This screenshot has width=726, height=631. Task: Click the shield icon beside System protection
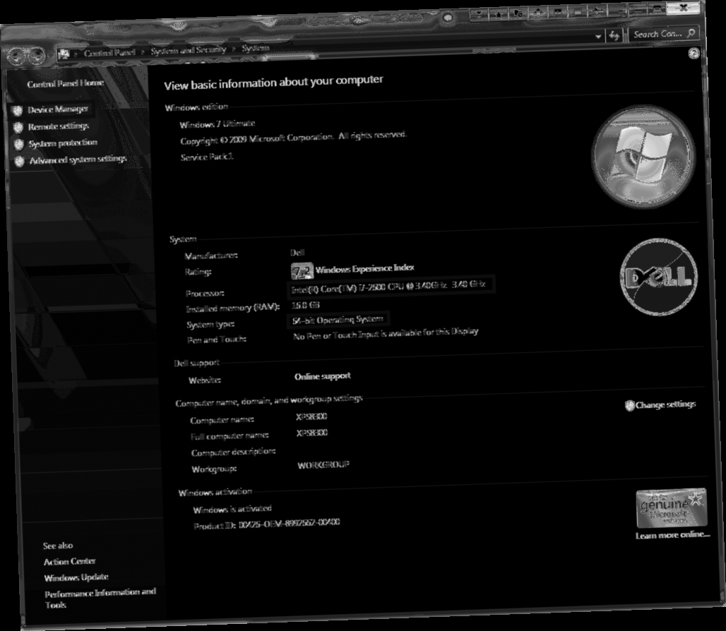tap(18, 144)
